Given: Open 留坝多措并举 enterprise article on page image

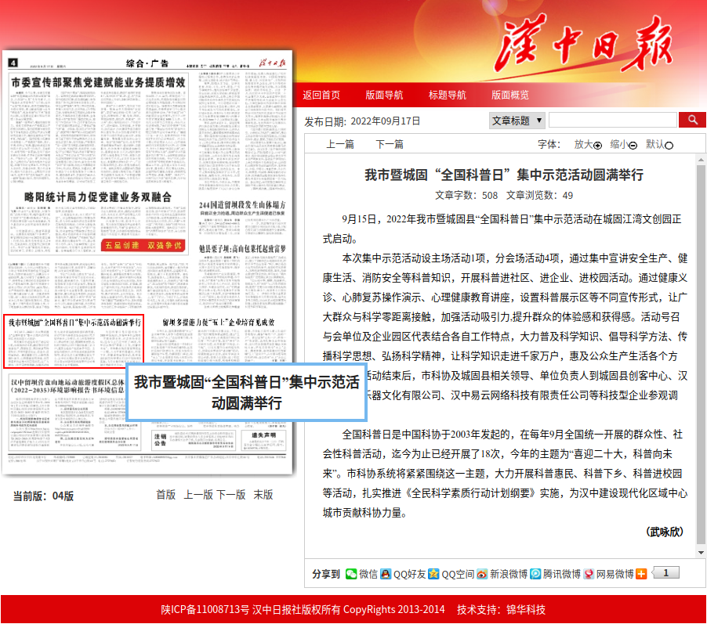Looking at the screenshot, I should [x=218, y=322].
